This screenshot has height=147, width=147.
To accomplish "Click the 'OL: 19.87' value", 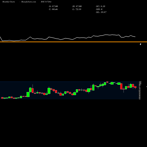I will (x=101, y=12).
